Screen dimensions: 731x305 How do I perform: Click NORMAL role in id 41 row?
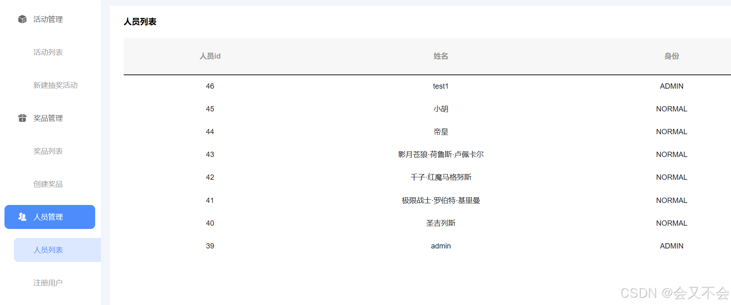672,200
